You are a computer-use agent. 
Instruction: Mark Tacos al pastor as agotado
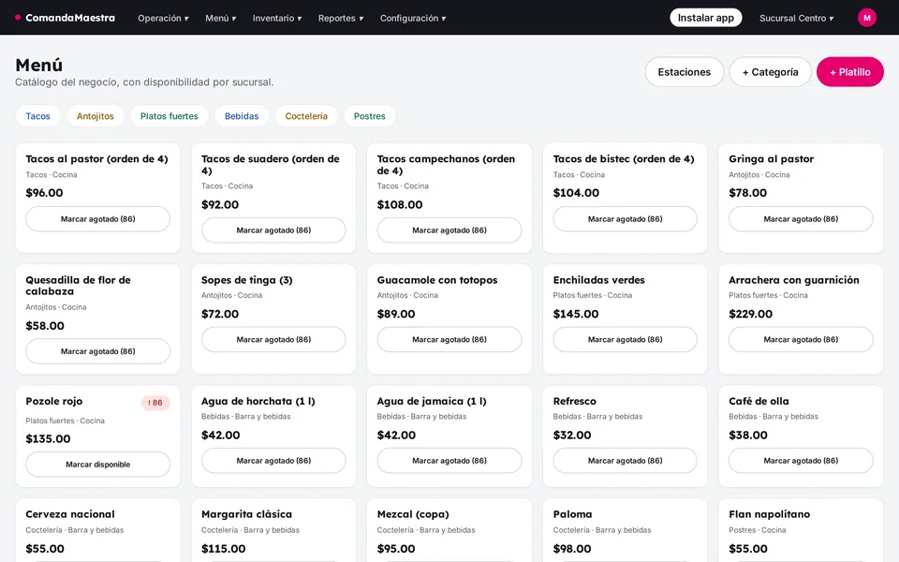tap(98, 219)
